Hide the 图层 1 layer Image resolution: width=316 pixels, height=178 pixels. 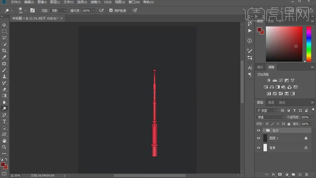point(259,138)
